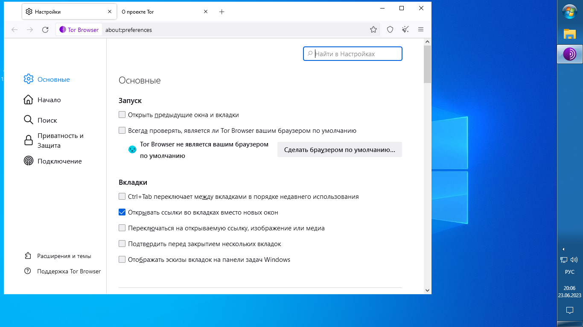583x327 pixels.
Task: Open the volume speaker tray icon
Action: [574, 259]
